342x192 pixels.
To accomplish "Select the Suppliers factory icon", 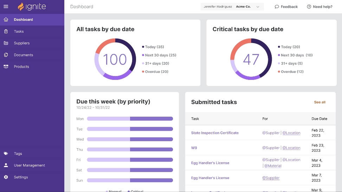I will click(6, 43).
